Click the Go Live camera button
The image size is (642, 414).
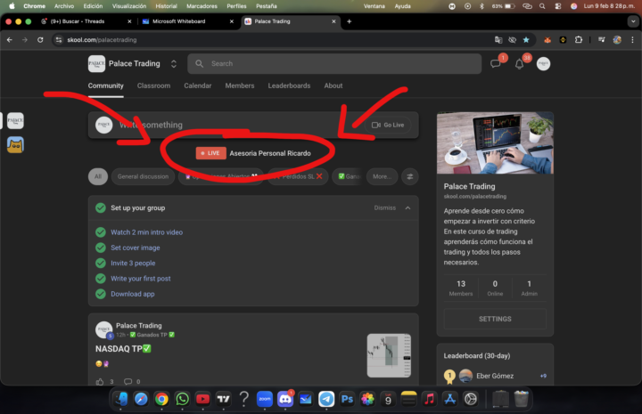pos(388,126)
